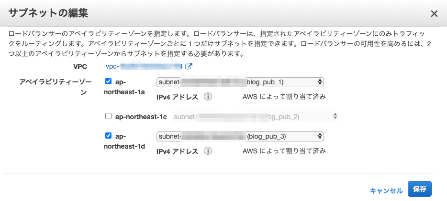Open the vpc- ID link
The width and height of the screenshot is (447, 201).
[x=144, y=66]
